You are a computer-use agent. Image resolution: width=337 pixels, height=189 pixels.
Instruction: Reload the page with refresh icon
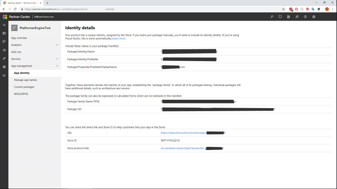(x=15, y=9)
